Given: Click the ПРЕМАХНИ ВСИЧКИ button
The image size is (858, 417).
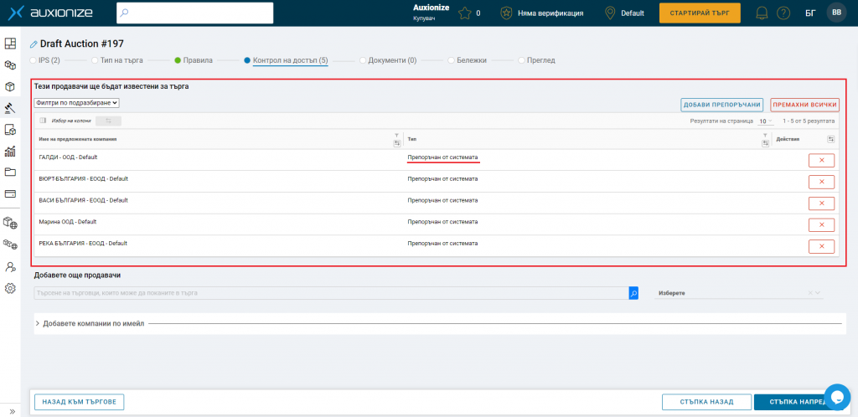Looking at the screenshot, I should 804,105.
